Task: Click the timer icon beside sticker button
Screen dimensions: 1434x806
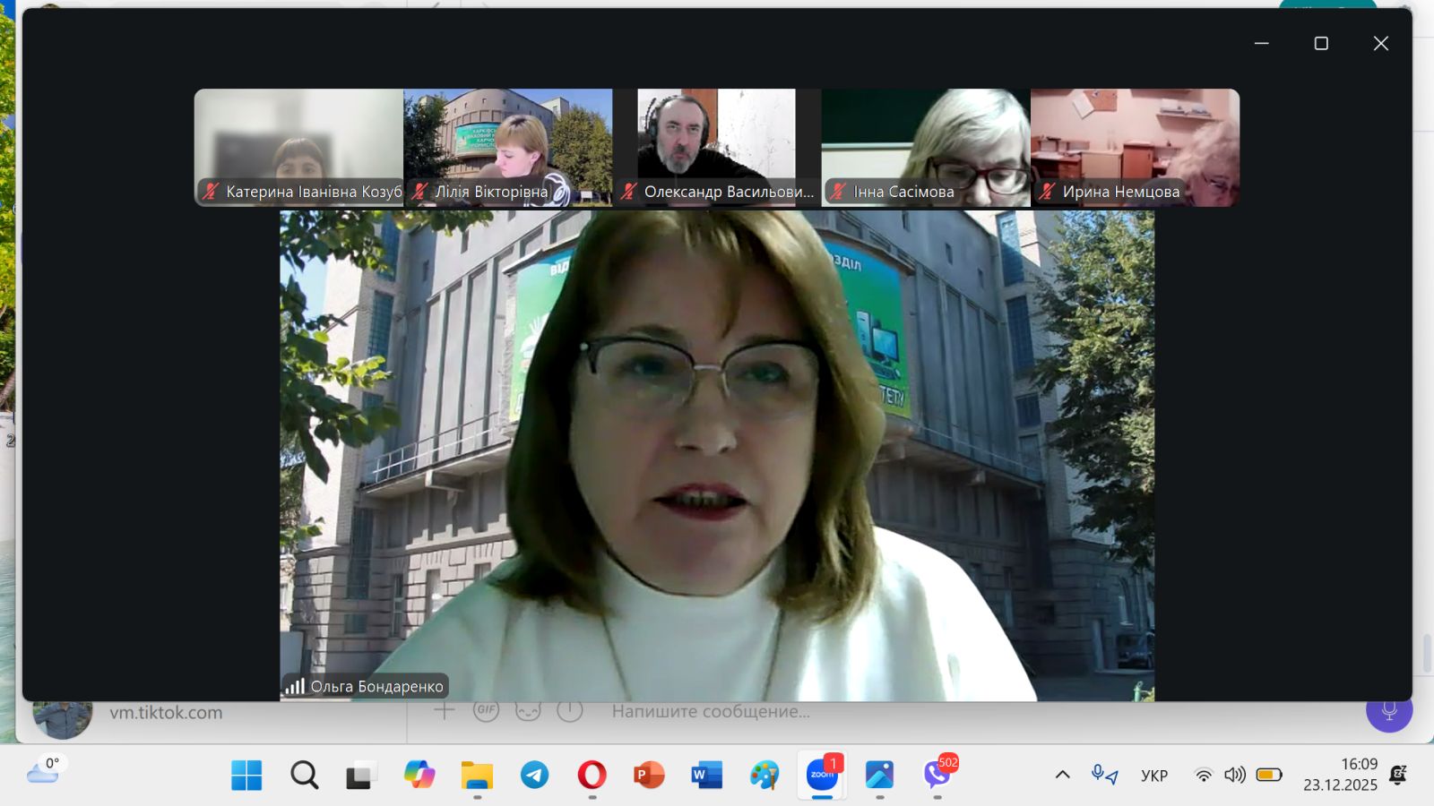Action: tap(570, 711)
